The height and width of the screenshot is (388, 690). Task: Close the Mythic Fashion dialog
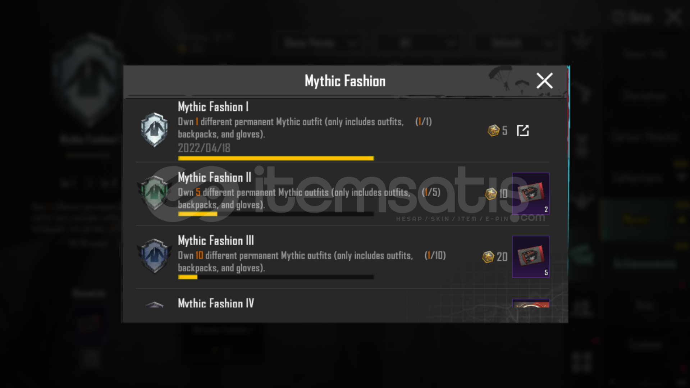click(x=544, y=81)
